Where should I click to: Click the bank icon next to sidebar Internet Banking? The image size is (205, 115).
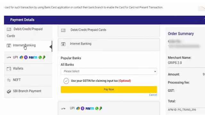pyautogui.click(x=9, y=45)
